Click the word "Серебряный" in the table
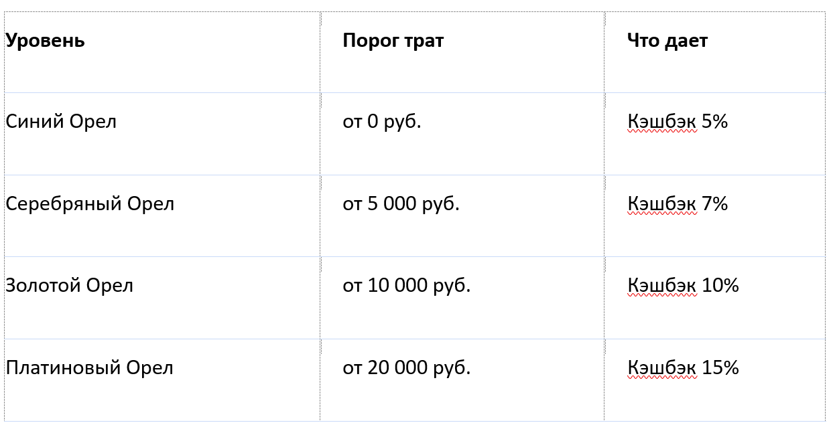The width and height of the screenshot is (833, 427). (x=55, y=203)
